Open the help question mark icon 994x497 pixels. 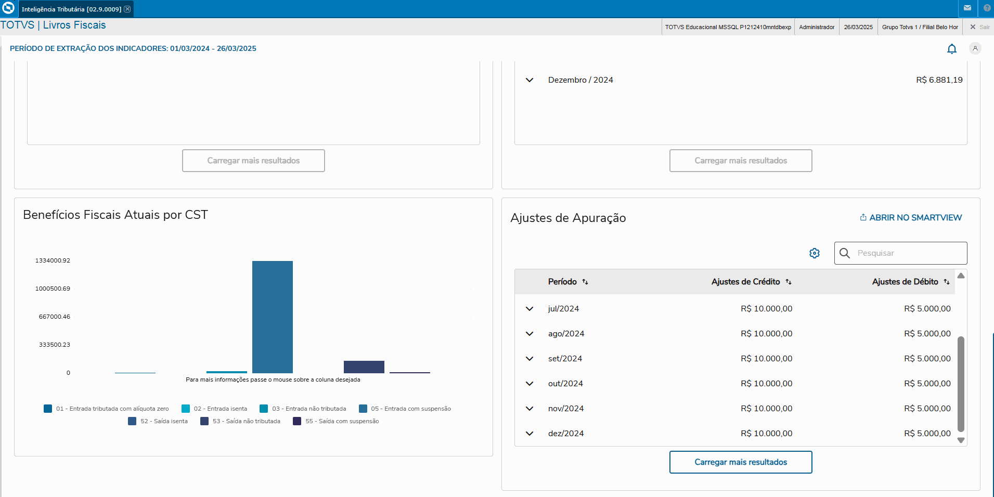[987, 8]
